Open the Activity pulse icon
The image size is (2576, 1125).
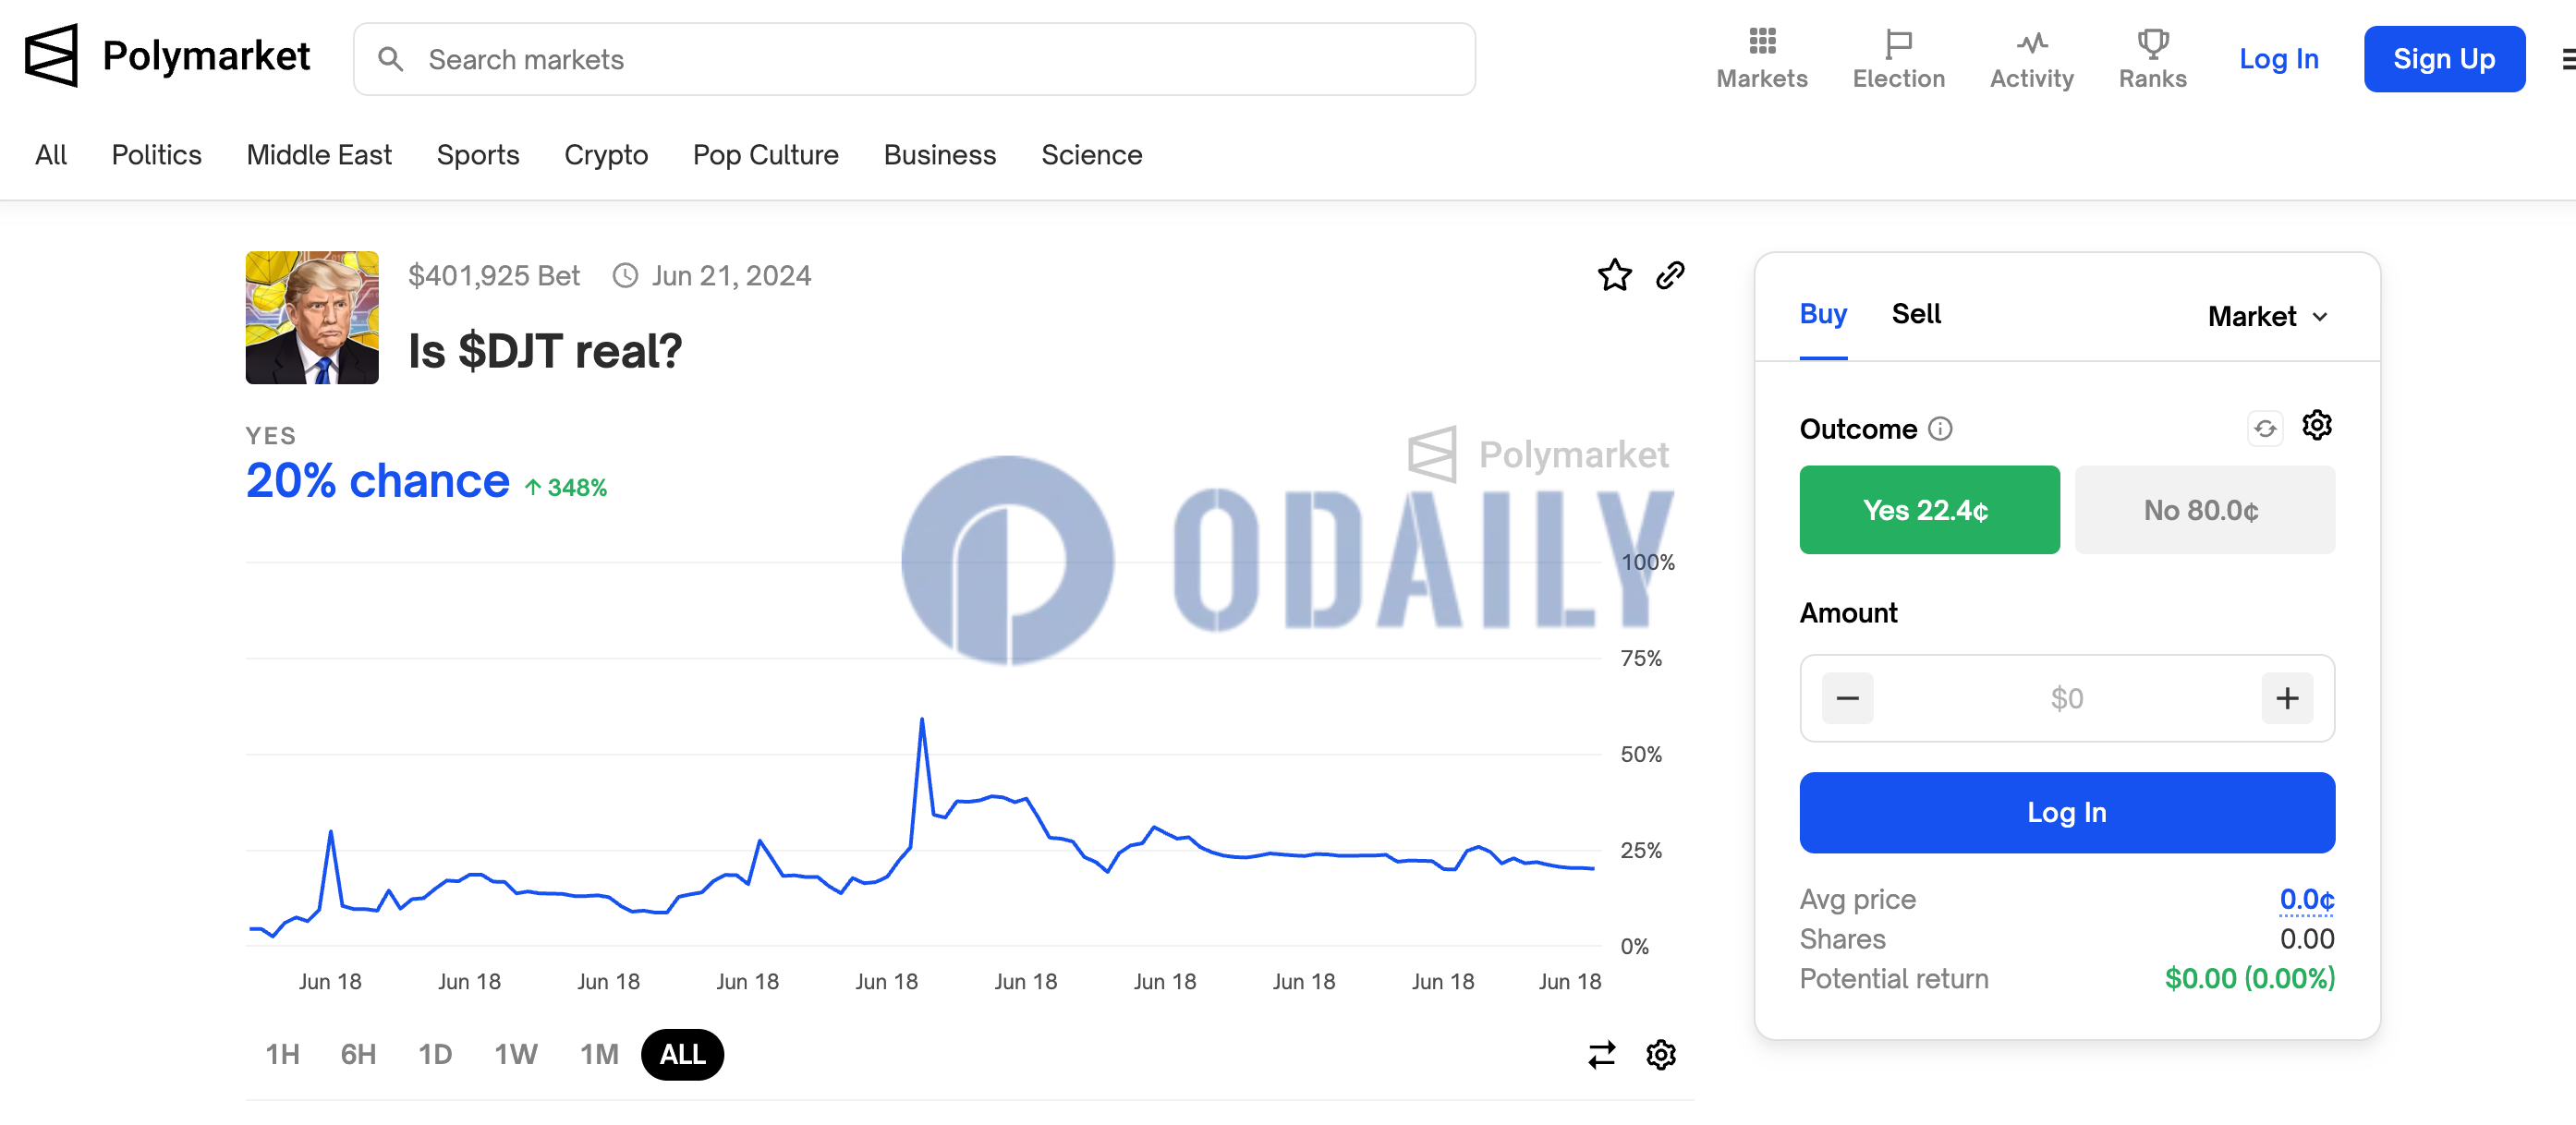tap(2031, 42)
